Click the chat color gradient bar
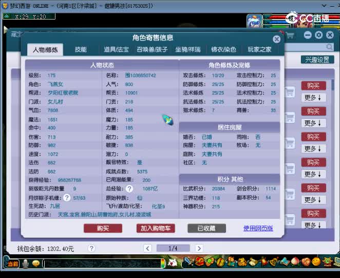Image resolution: width=340 pixels, height=278 pixels. pyautogui.click(x=163, y=264)
